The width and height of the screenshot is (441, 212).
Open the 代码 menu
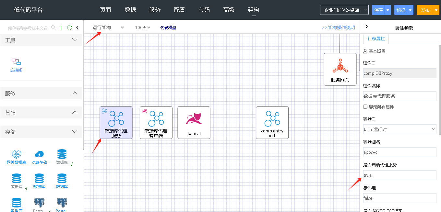point(204,10)
